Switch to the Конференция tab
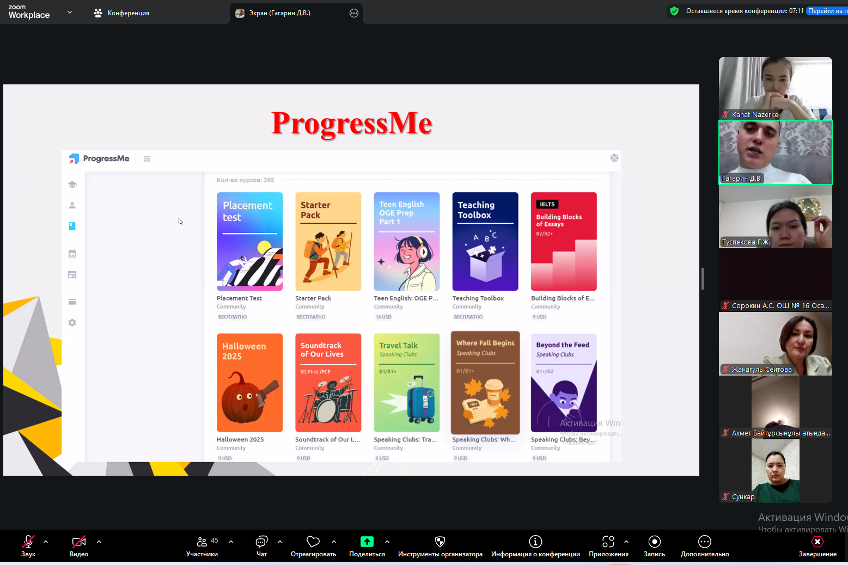The image size is (848, 565). 122,13
